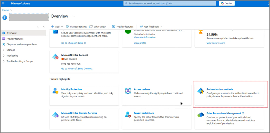This screenshot has width=270, height=133.
Task: Click the Copilot button in header
Action: [227, 3]
